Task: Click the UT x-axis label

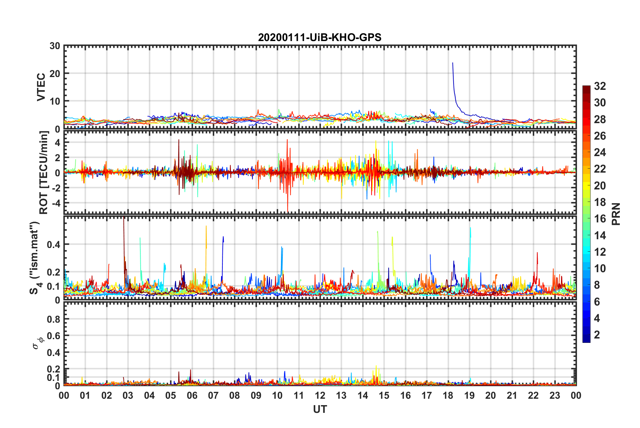Action: (320, 409)
